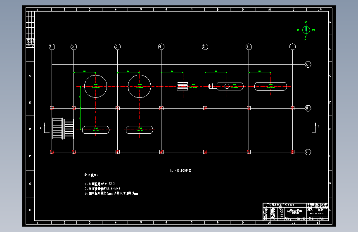Click the 'EL +12.000平面' elevation title text
The height and width of the screenshot is (232, 358).
click(181, 170)
